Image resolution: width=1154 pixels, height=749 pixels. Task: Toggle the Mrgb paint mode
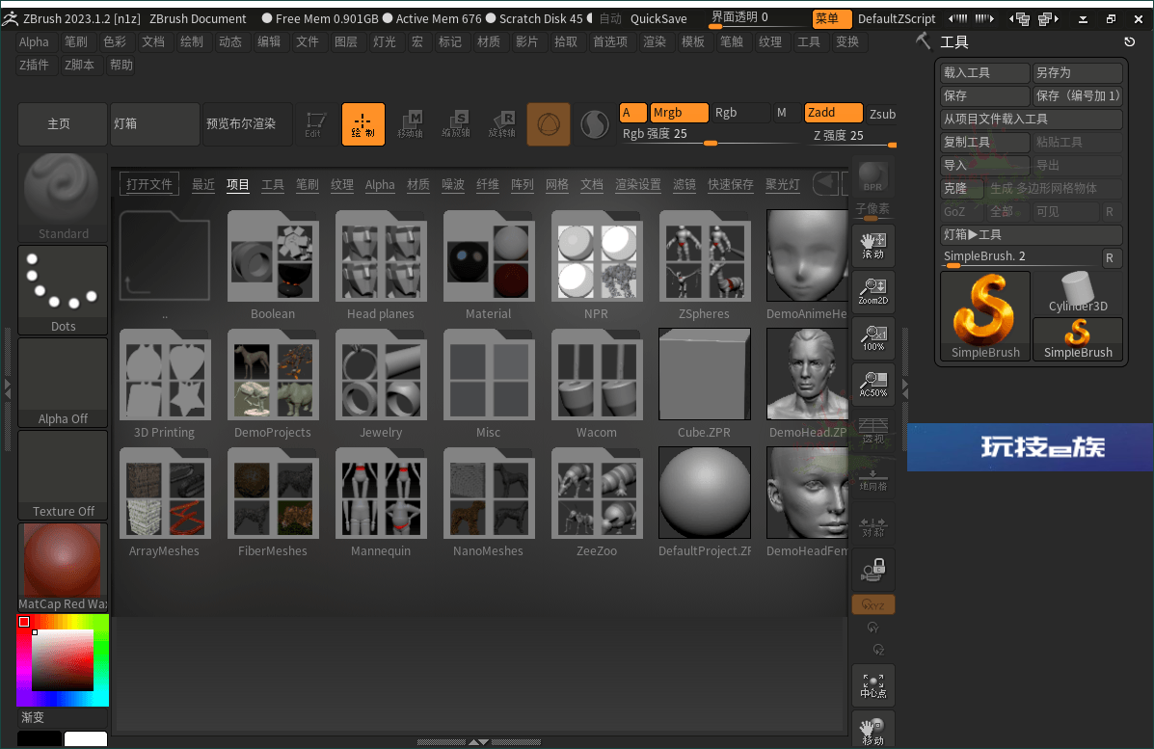(679, 113)
